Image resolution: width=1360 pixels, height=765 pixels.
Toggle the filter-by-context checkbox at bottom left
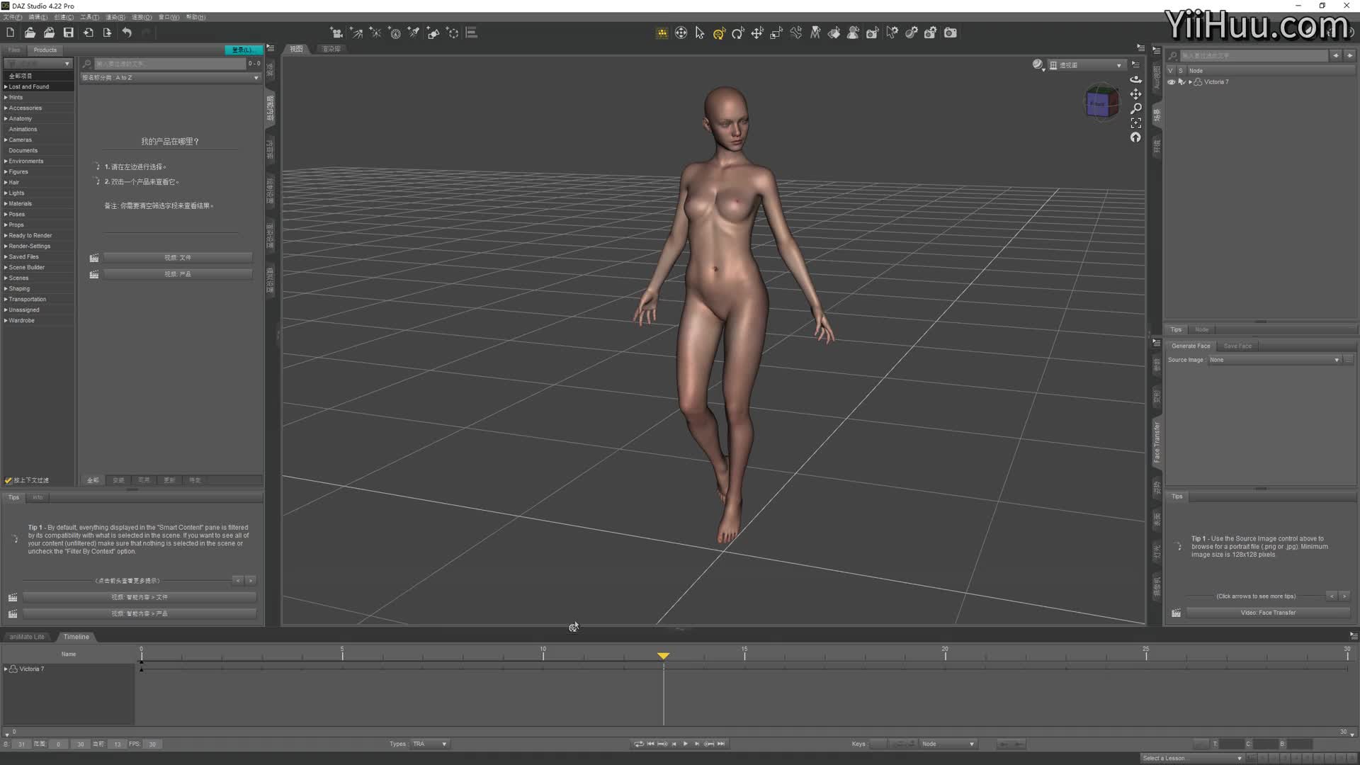pyautogui.click(x=8, y=480)
